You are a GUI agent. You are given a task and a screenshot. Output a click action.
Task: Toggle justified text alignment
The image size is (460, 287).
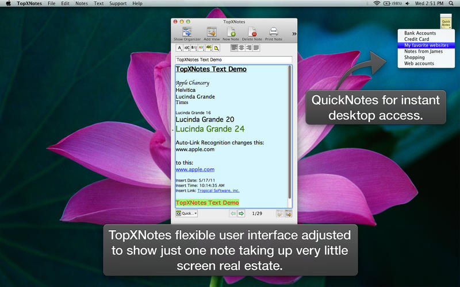(256, 48)
